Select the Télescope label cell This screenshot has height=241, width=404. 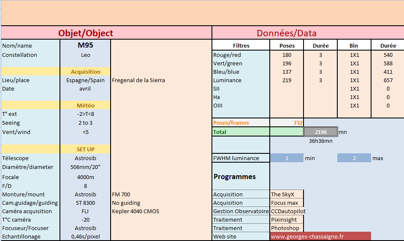pos(30,158)
